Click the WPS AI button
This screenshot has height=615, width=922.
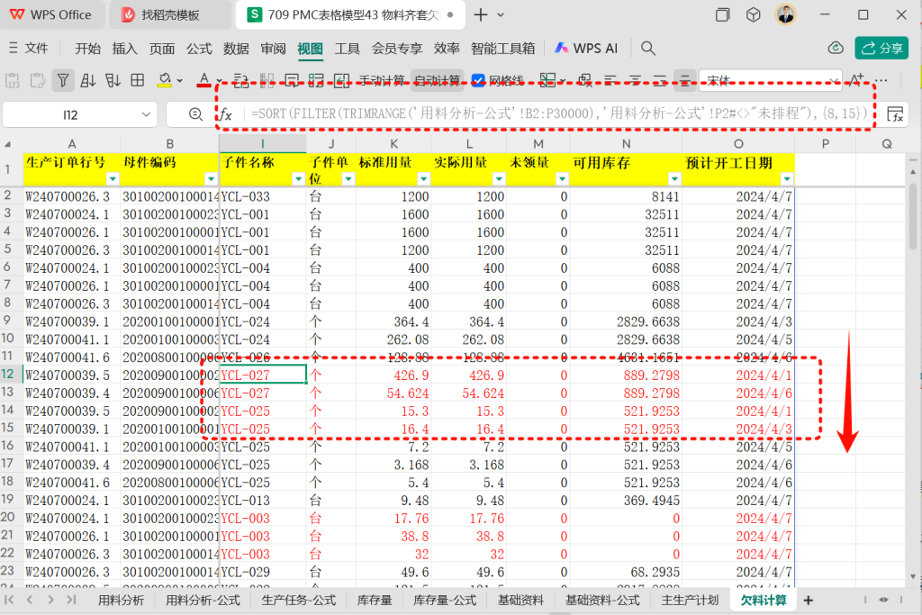point(587,49)
